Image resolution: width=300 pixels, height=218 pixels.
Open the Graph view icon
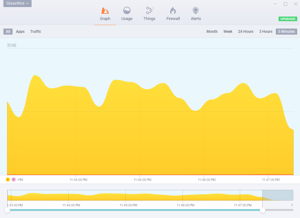tap(105, 11)
